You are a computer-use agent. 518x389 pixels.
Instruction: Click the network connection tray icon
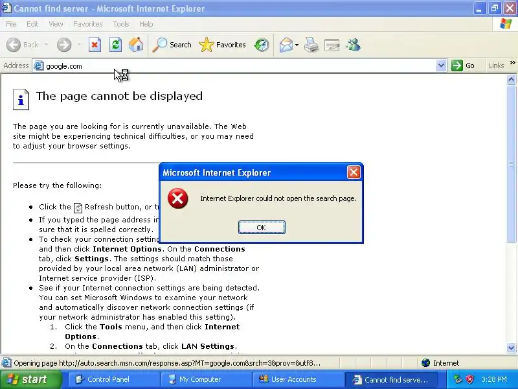(x=458, y=379)
